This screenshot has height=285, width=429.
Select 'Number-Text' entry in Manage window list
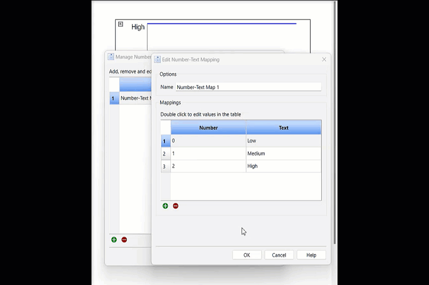135,98
